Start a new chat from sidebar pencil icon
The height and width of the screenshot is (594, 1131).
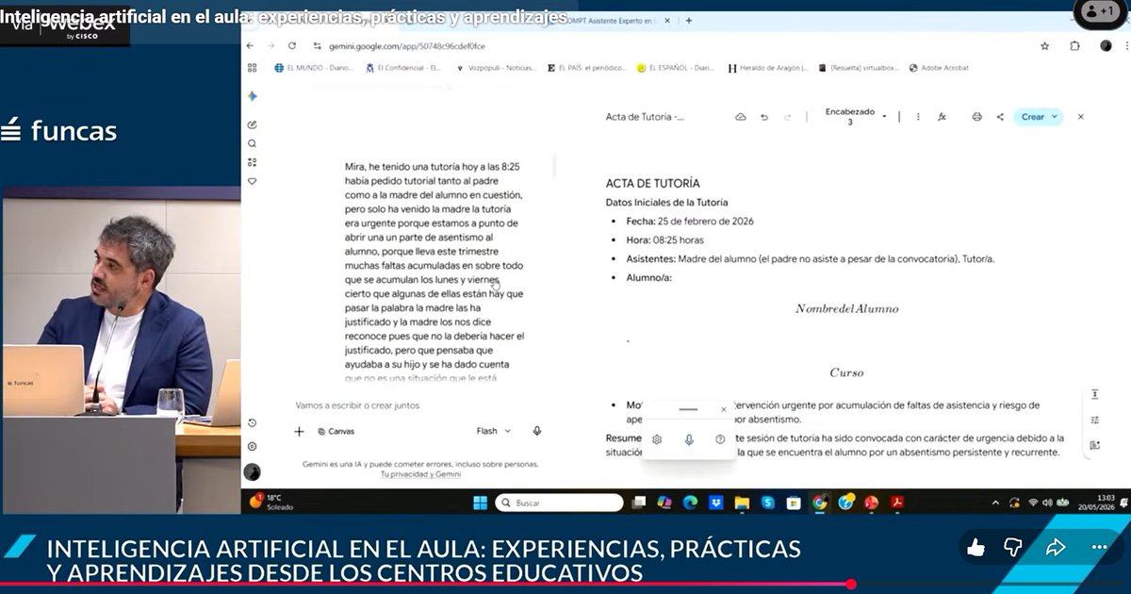pyautogui.click(x=252, y=124)
